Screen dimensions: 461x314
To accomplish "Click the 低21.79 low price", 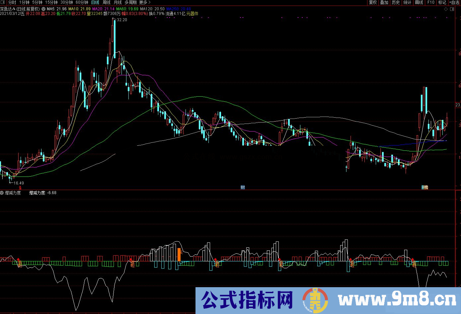I will tap(63, 14).
